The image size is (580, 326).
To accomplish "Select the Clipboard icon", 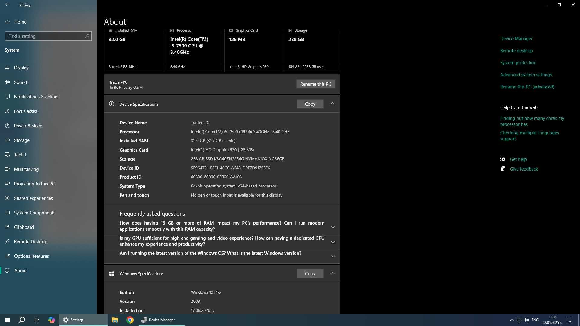I will pyautogui.click(x=7, y=227).
